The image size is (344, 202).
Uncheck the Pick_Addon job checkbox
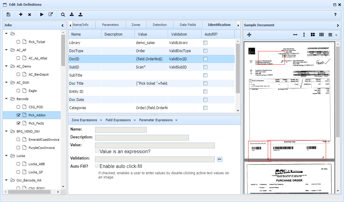coord(18,115)
